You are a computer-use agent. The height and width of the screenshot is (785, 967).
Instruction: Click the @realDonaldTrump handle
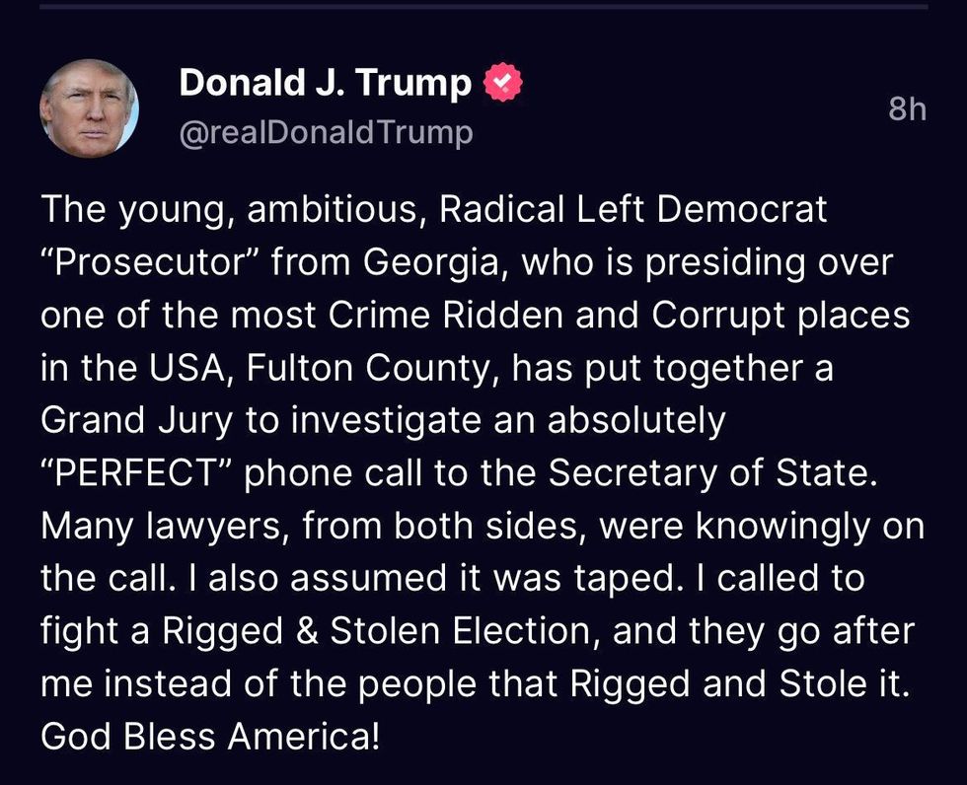coord(327,132)
